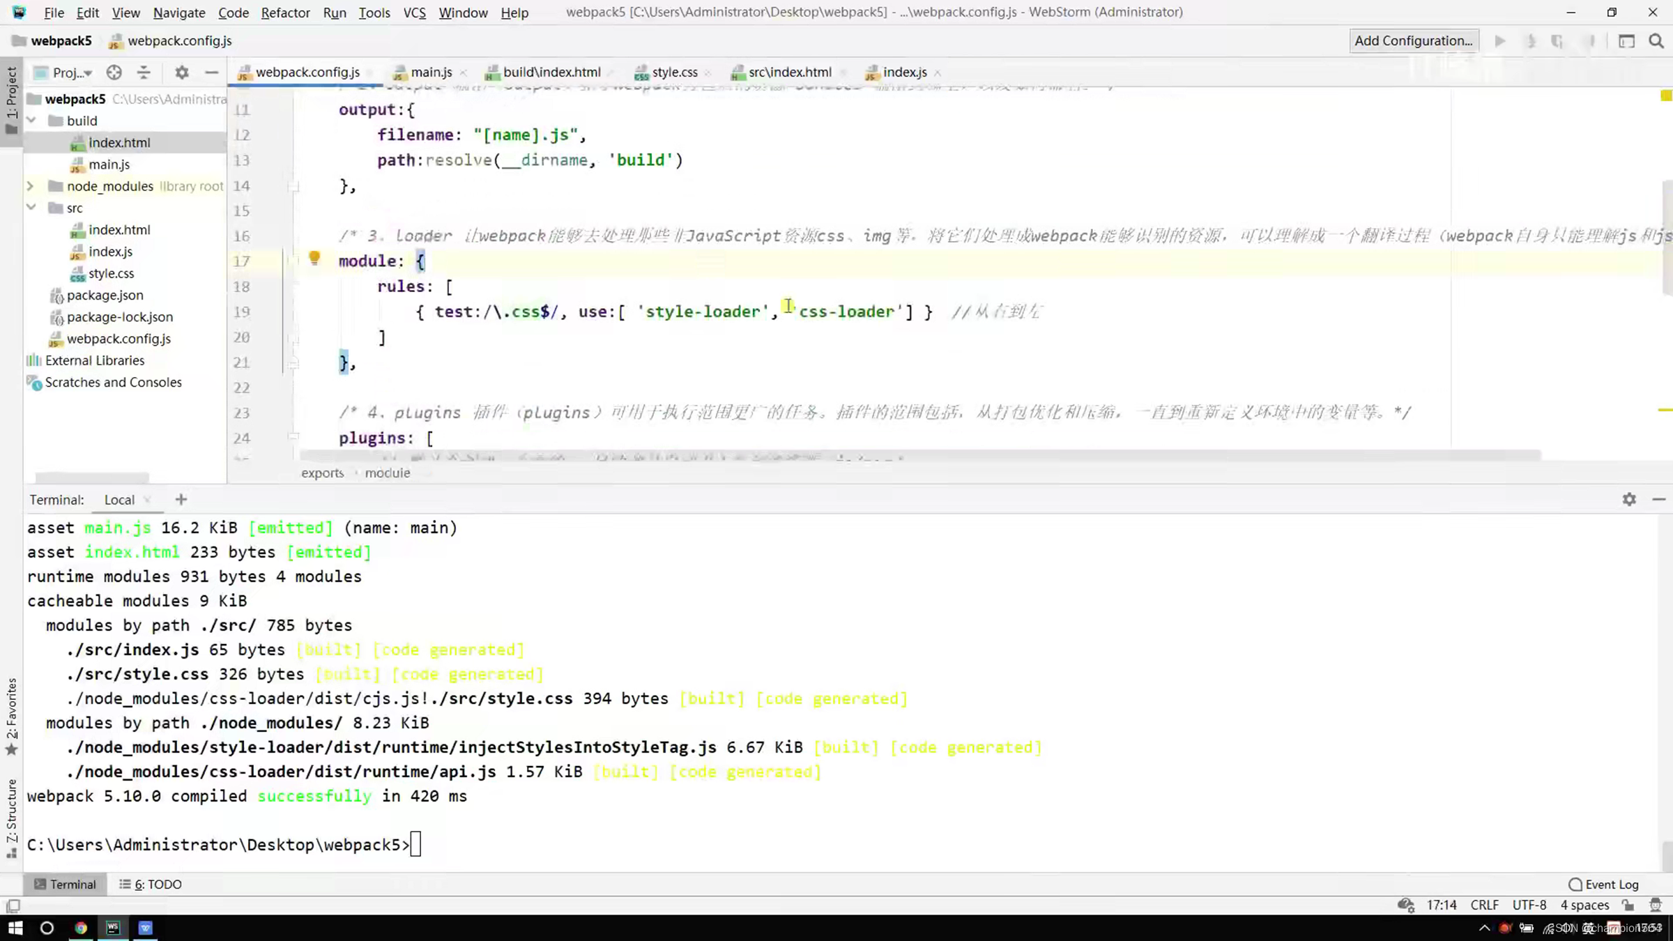Open the Favorites side panel

click(x=11, y=717)
